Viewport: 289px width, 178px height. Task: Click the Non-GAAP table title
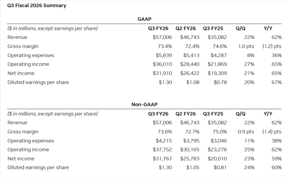point(144,104)
